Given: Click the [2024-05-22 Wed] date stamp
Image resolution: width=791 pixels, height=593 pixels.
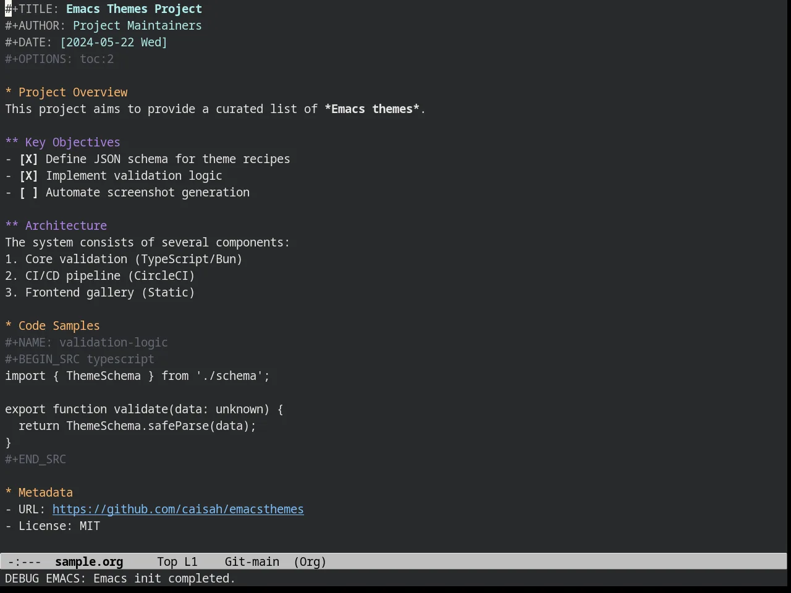Looking at the screenshot, I should pos(114,42).
